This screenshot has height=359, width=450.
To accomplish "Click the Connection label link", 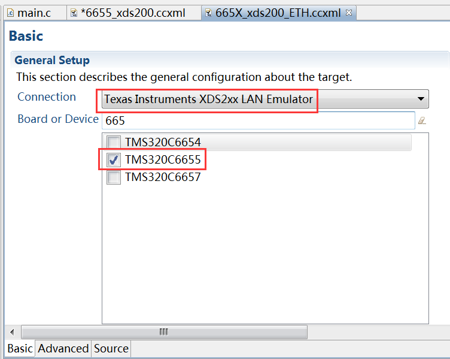I will [x=47, y=97].
